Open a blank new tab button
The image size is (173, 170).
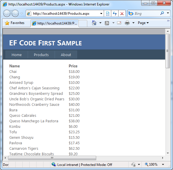point(83,23)
